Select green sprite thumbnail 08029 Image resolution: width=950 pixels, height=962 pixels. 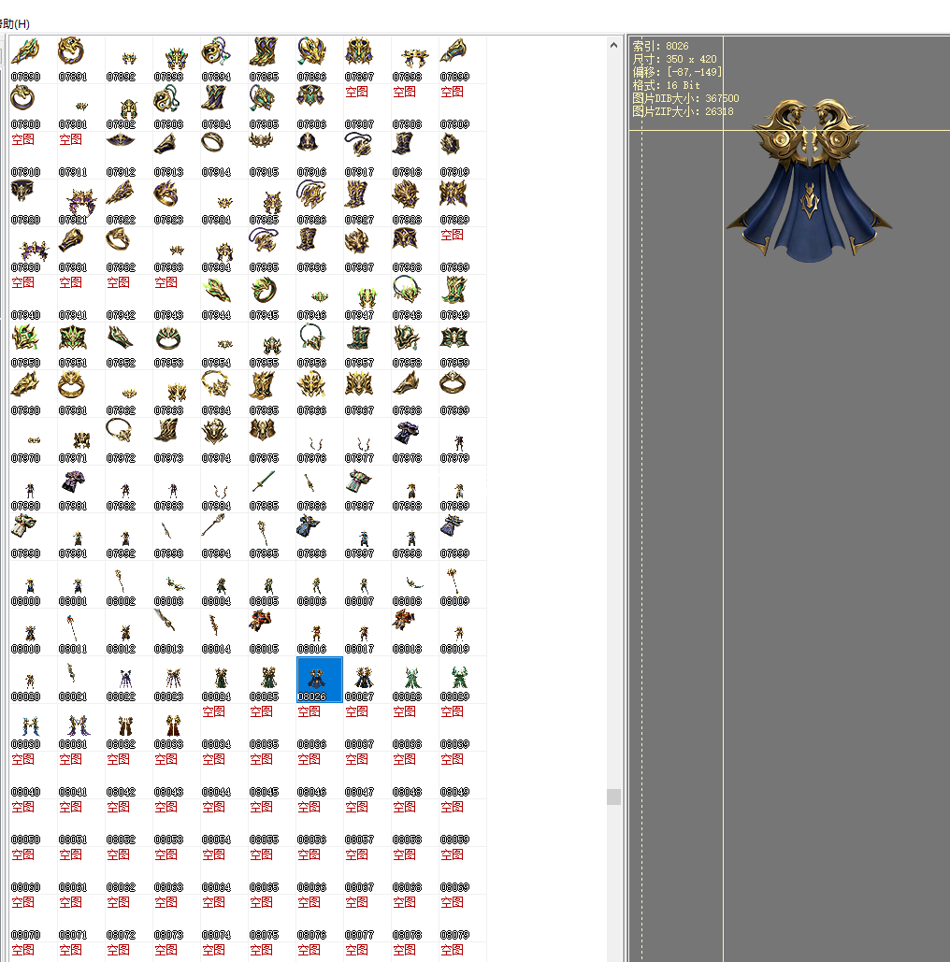[x=462, y=679]
